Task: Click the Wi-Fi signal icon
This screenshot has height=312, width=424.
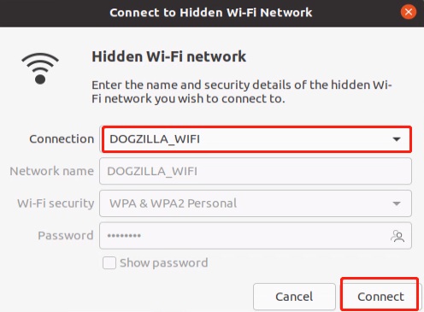Action: (40, 68)
